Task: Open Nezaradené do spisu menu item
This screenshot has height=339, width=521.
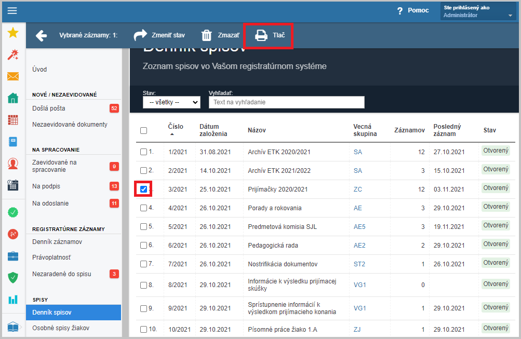Action: click(62, 274)
